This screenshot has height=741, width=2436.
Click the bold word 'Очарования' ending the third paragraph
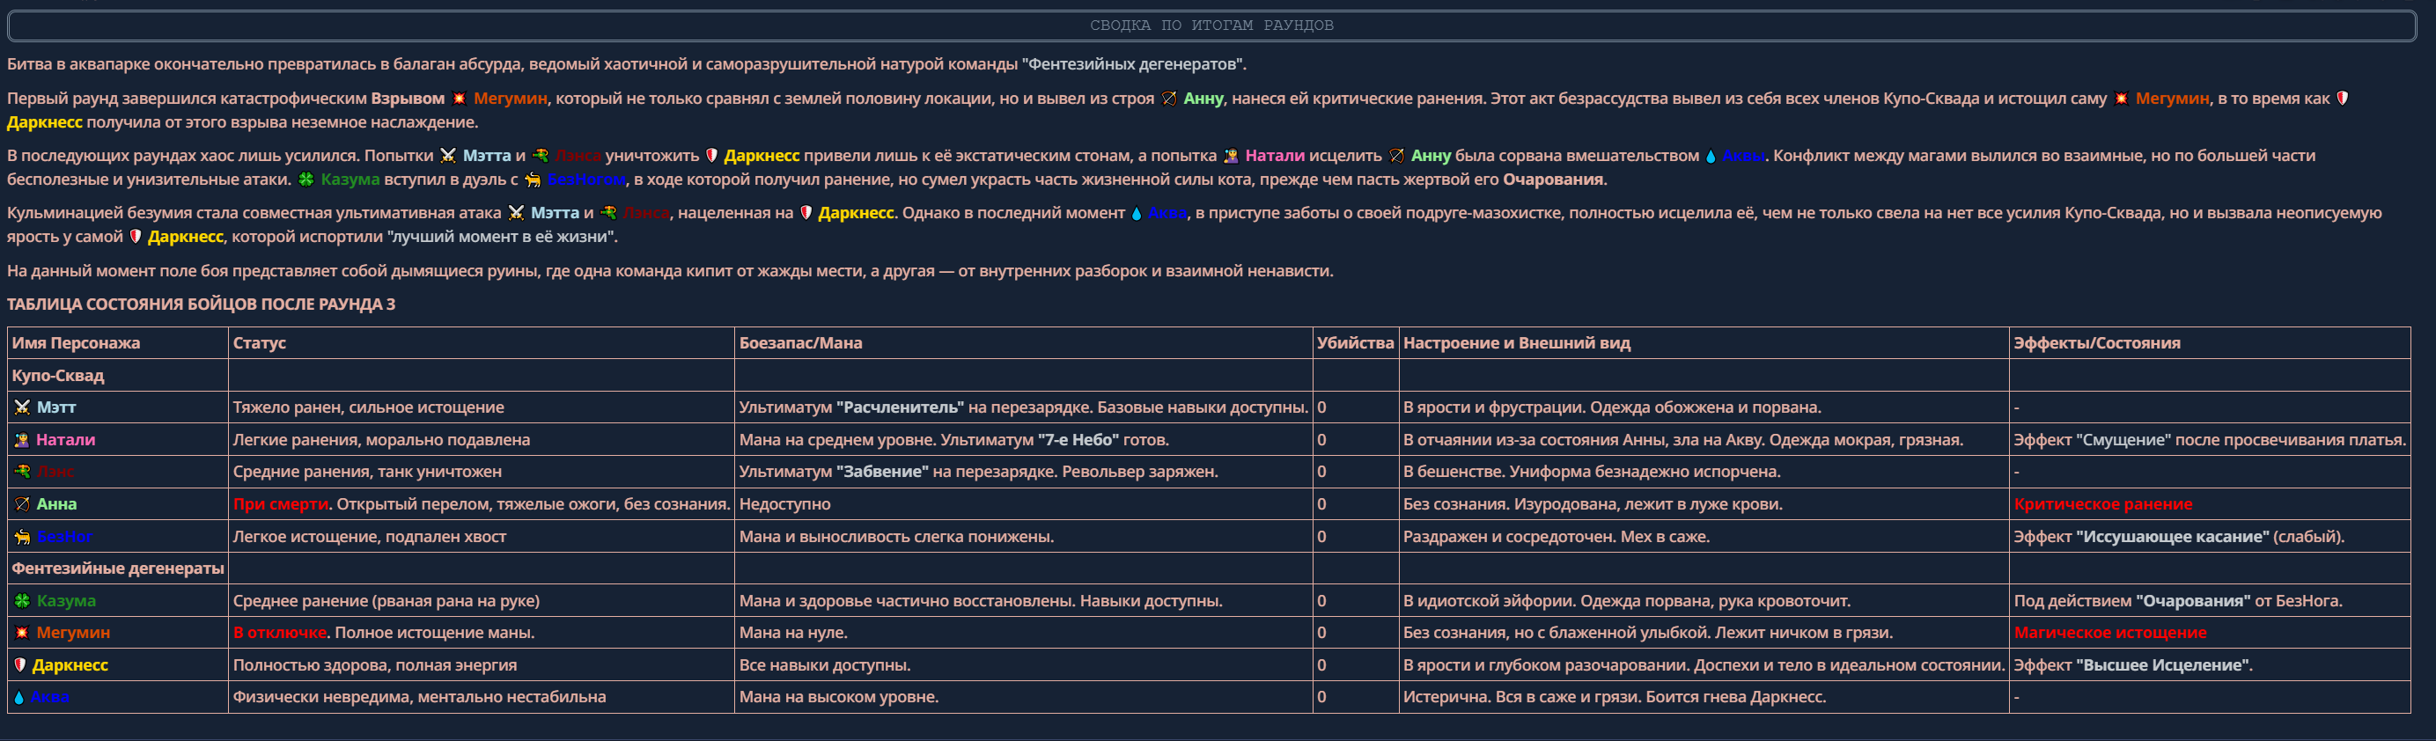[1552, 180]
